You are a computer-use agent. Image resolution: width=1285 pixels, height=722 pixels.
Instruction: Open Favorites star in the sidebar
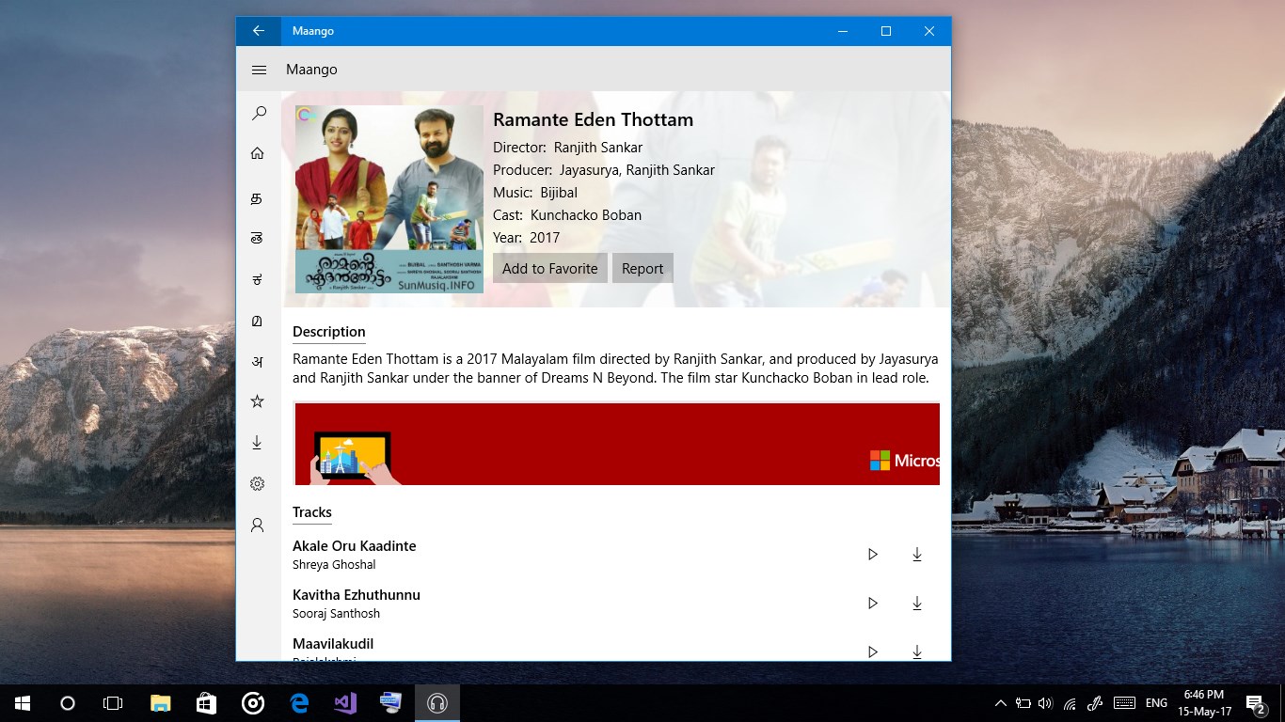click(x=257, y=401)
